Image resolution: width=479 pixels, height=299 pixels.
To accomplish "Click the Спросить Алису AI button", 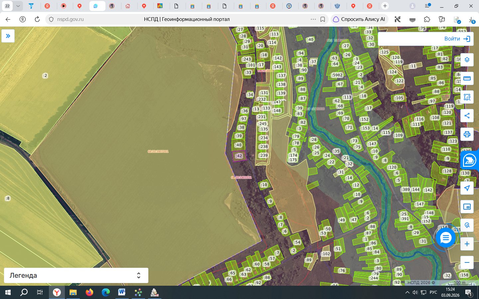I will tap(359, 19).
